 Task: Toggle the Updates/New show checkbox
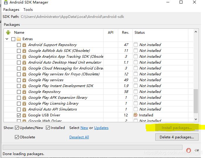(17, 128)
